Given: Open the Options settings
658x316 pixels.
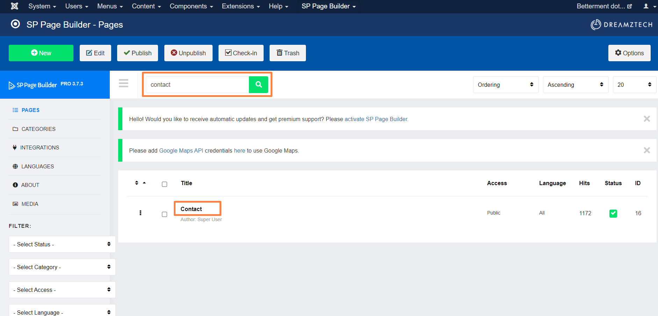Looking at the screenshot, I should point(629,53).
